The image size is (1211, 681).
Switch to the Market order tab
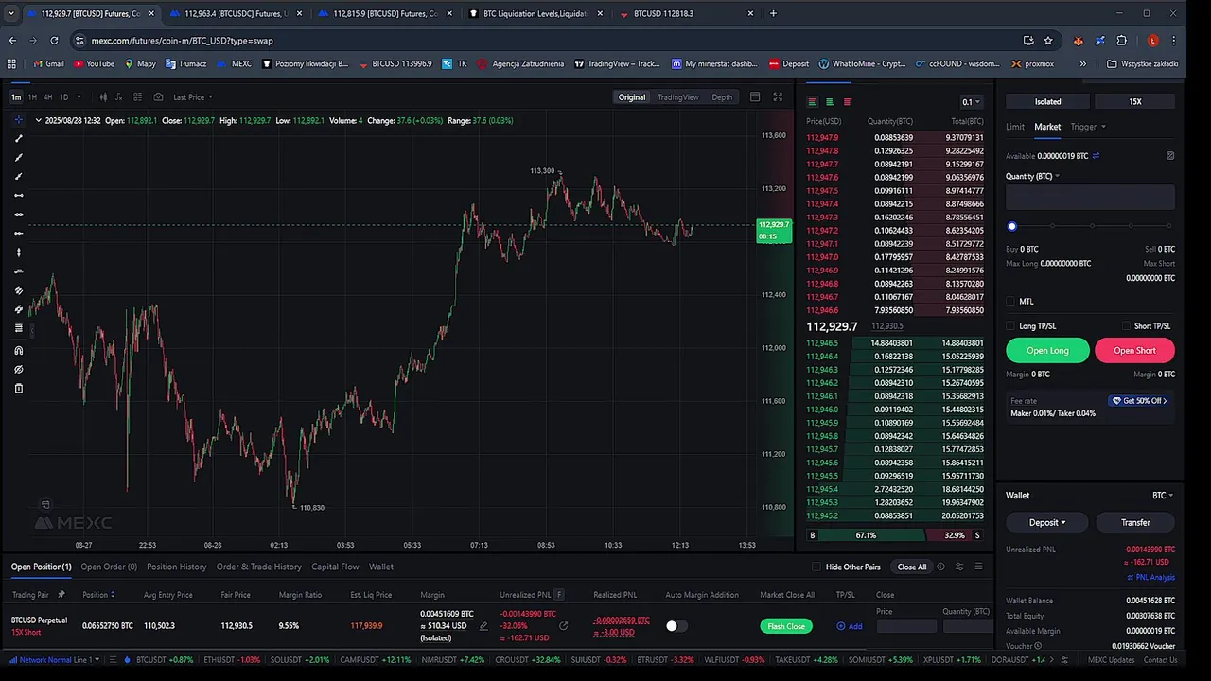[x=1047, y=127]
